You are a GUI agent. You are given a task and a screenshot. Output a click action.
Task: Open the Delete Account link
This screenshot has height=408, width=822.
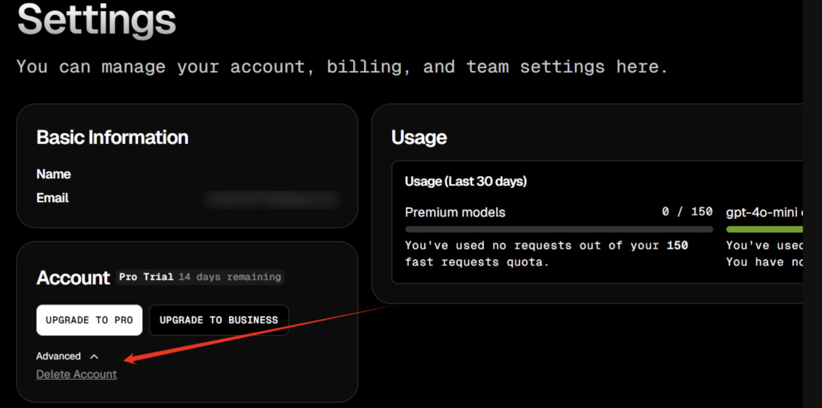pyautogui.click(x=76, y=374)
